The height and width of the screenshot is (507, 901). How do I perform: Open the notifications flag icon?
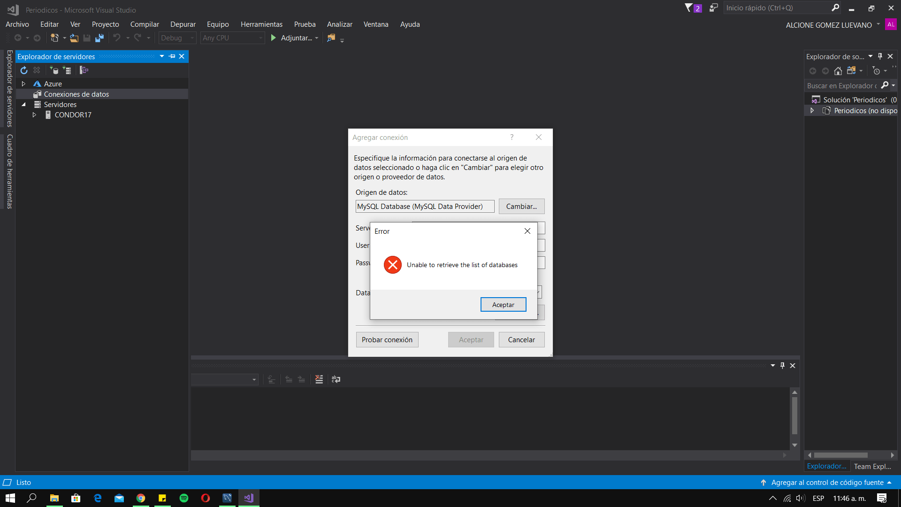pyautogui.click(x=689, y=8)
